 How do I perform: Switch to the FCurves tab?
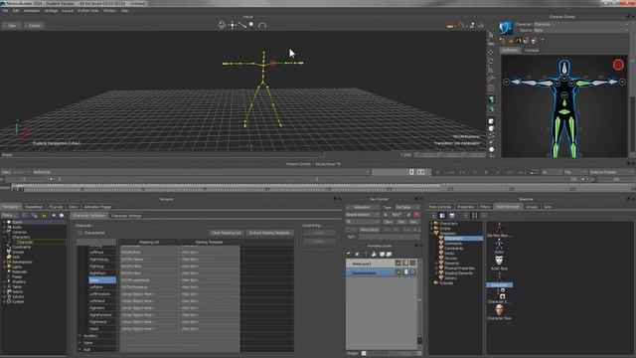pyautogui.click(x=56, y=207)
